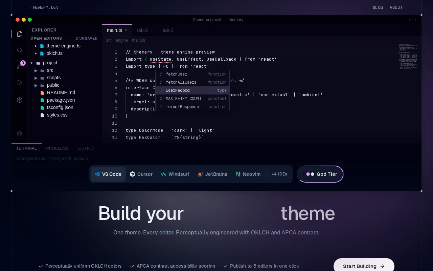Click the scripts folder icon
Viewport: 433px width, 271px height.
tap(42, 78)
